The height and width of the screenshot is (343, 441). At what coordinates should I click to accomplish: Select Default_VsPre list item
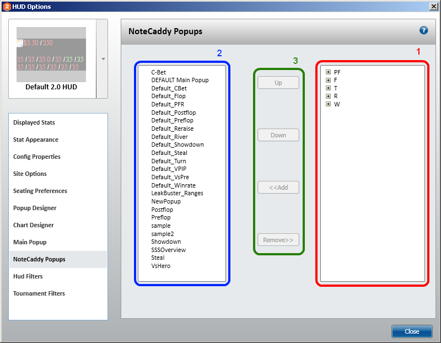coord(170,177)
